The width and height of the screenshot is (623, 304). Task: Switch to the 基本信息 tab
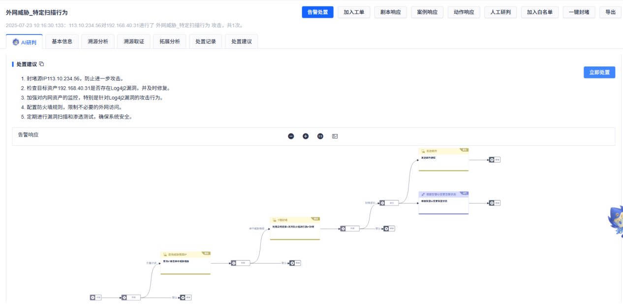(x=62, y=41)
